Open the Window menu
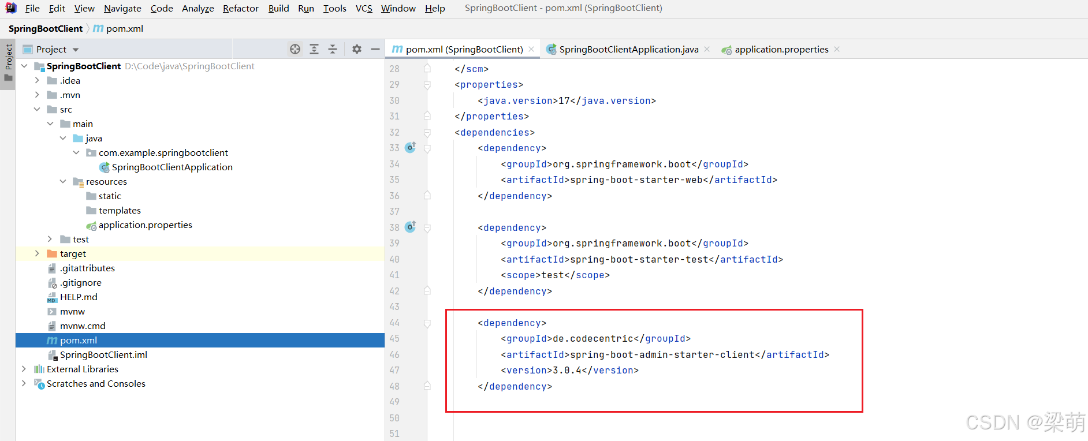Viewport: 1088px width, 441px height. (398, 8)
